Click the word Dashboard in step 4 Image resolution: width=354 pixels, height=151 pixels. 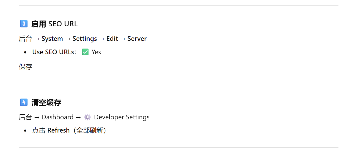pos(57,117)
